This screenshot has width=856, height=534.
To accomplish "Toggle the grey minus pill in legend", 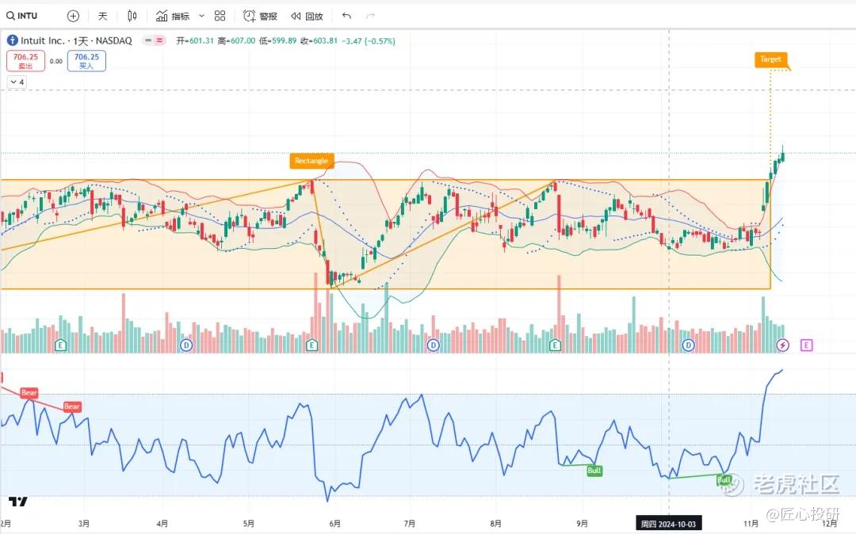I will click(148, 40).
